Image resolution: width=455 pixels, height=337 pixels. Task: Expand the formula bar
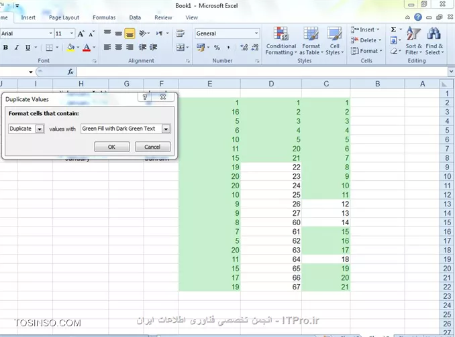point(451,72)
